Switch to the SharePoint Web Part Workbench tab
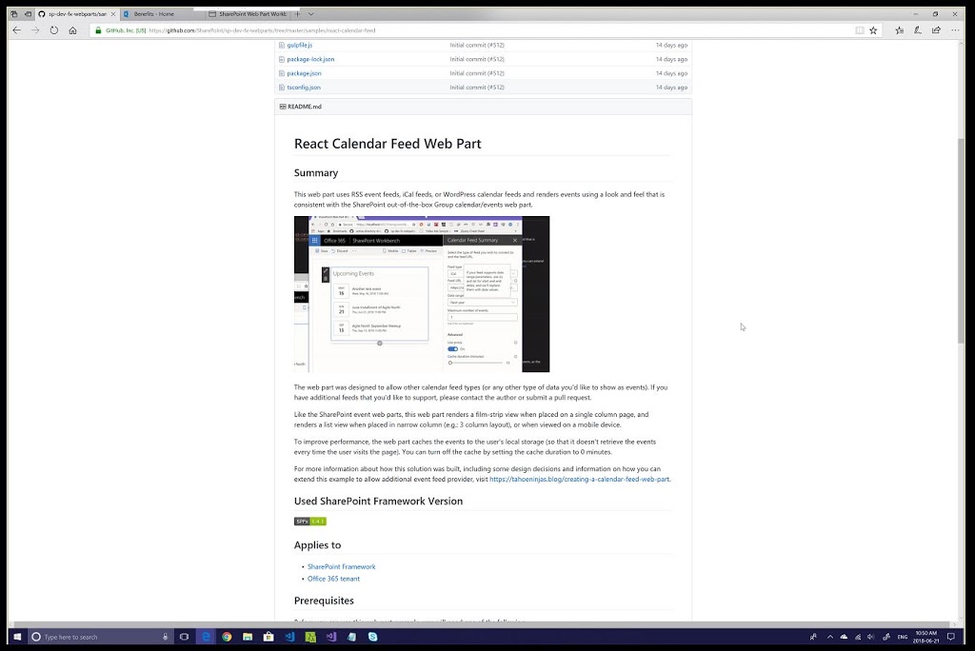The image size is (975, 651). point(247,13)
